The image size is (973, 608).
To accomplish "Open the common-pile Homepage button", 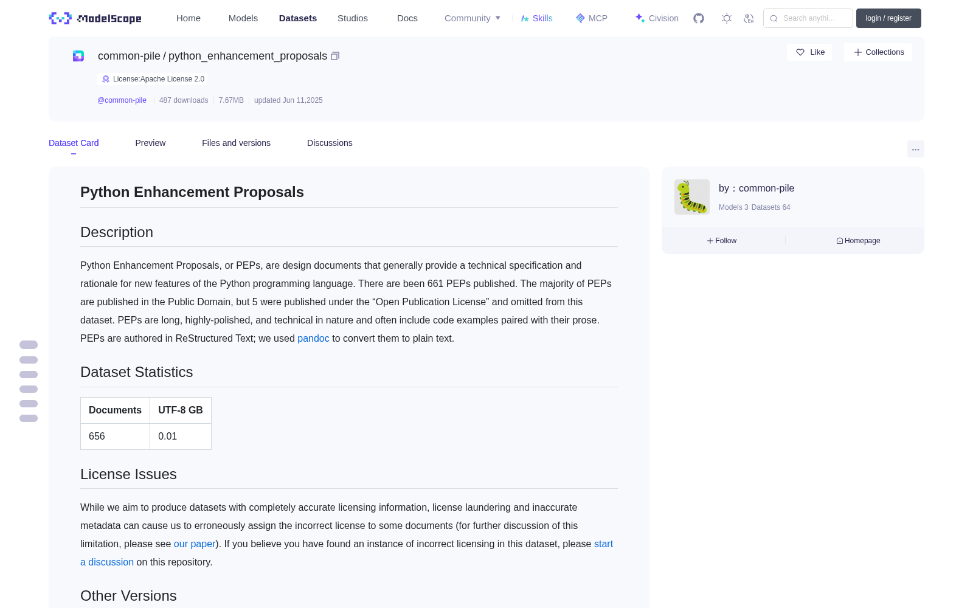I will tap(858, 241).
